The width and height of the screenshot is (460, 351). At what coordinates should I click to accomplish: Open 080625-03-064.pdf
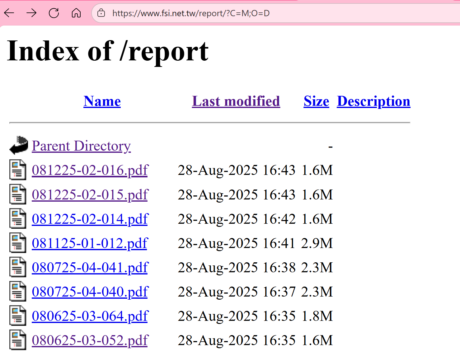pos(90,316)
